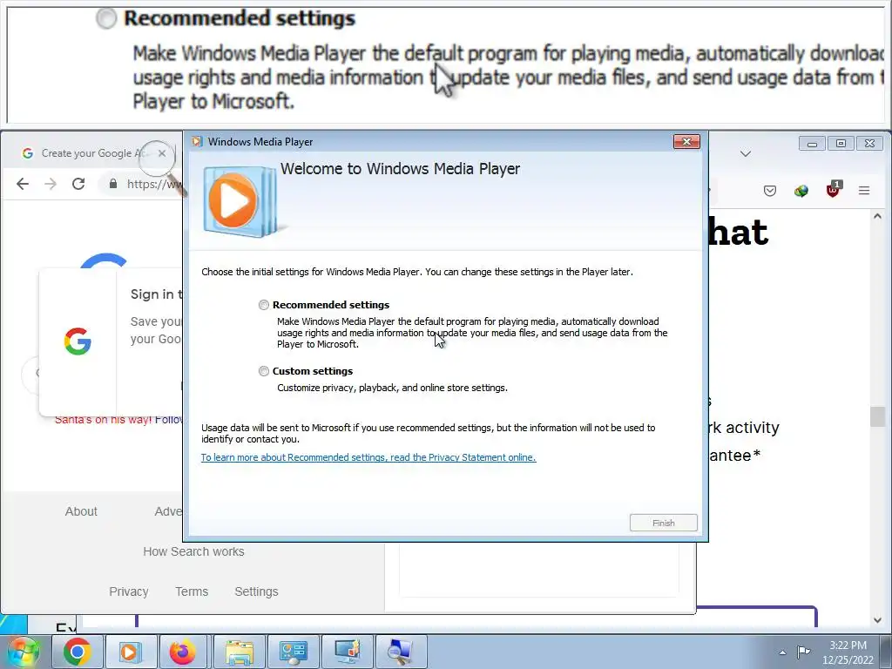Restore down the Firefox window

tap(841, 144)
